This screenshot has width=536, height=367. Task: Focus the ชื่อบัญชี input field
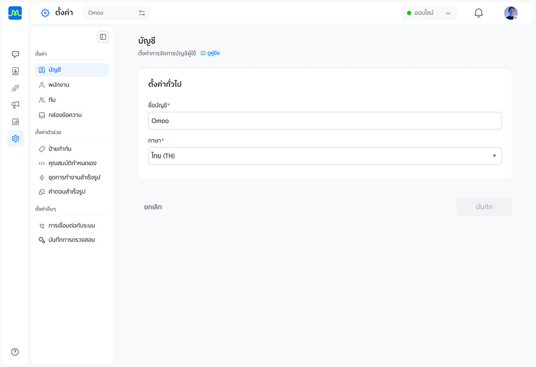(x=325, y=121)
